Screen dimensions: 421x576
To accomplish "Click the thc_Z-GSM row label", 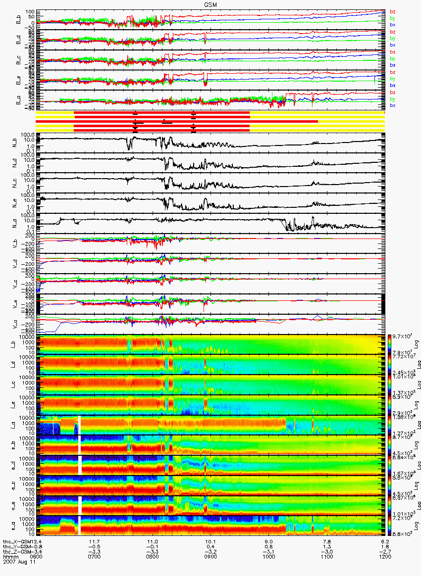I will [16, 552].
